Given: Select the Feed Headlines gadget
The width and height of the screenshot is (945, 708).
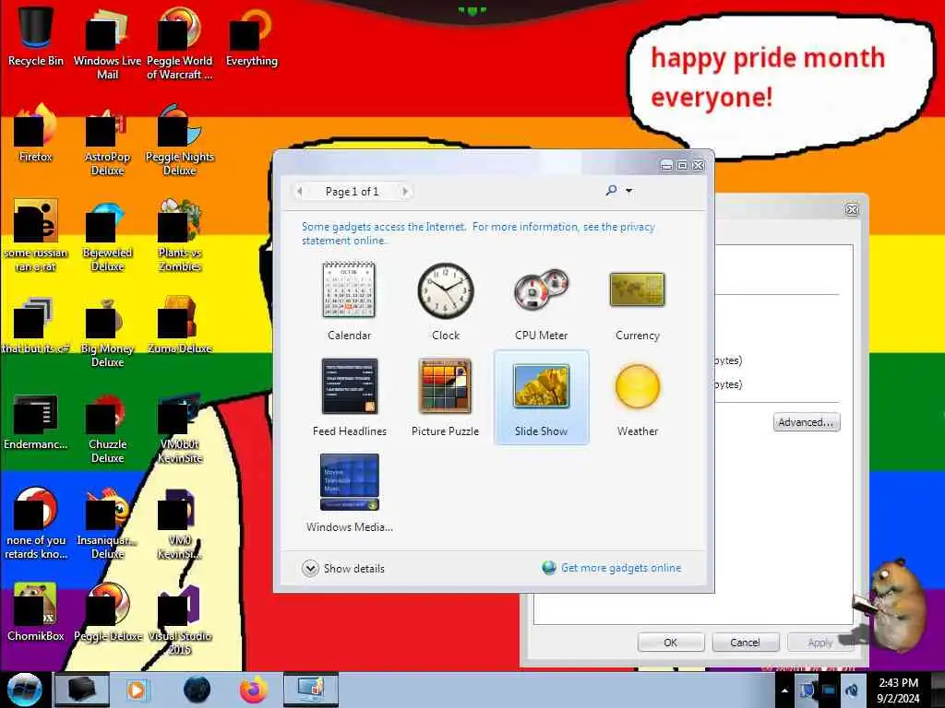Looking at the screenshot, I should coord(350,397).
